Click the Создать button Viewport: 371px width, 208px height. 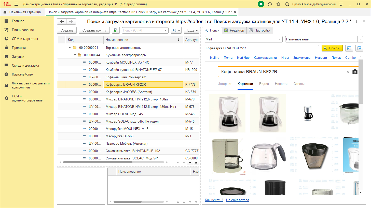coord(67,30)
